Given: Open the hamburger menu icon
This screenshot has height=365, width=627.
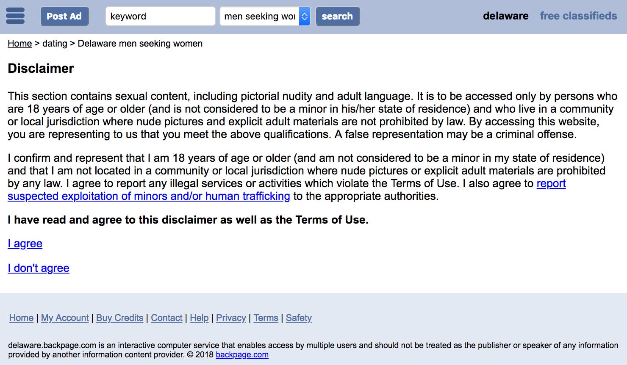Looking at the screenshot, I should point(15,16).
